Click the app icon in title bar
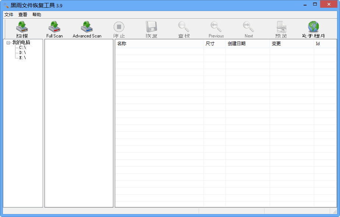The height and width of the screenshot is (217, 340). click(x=6, y=6)
